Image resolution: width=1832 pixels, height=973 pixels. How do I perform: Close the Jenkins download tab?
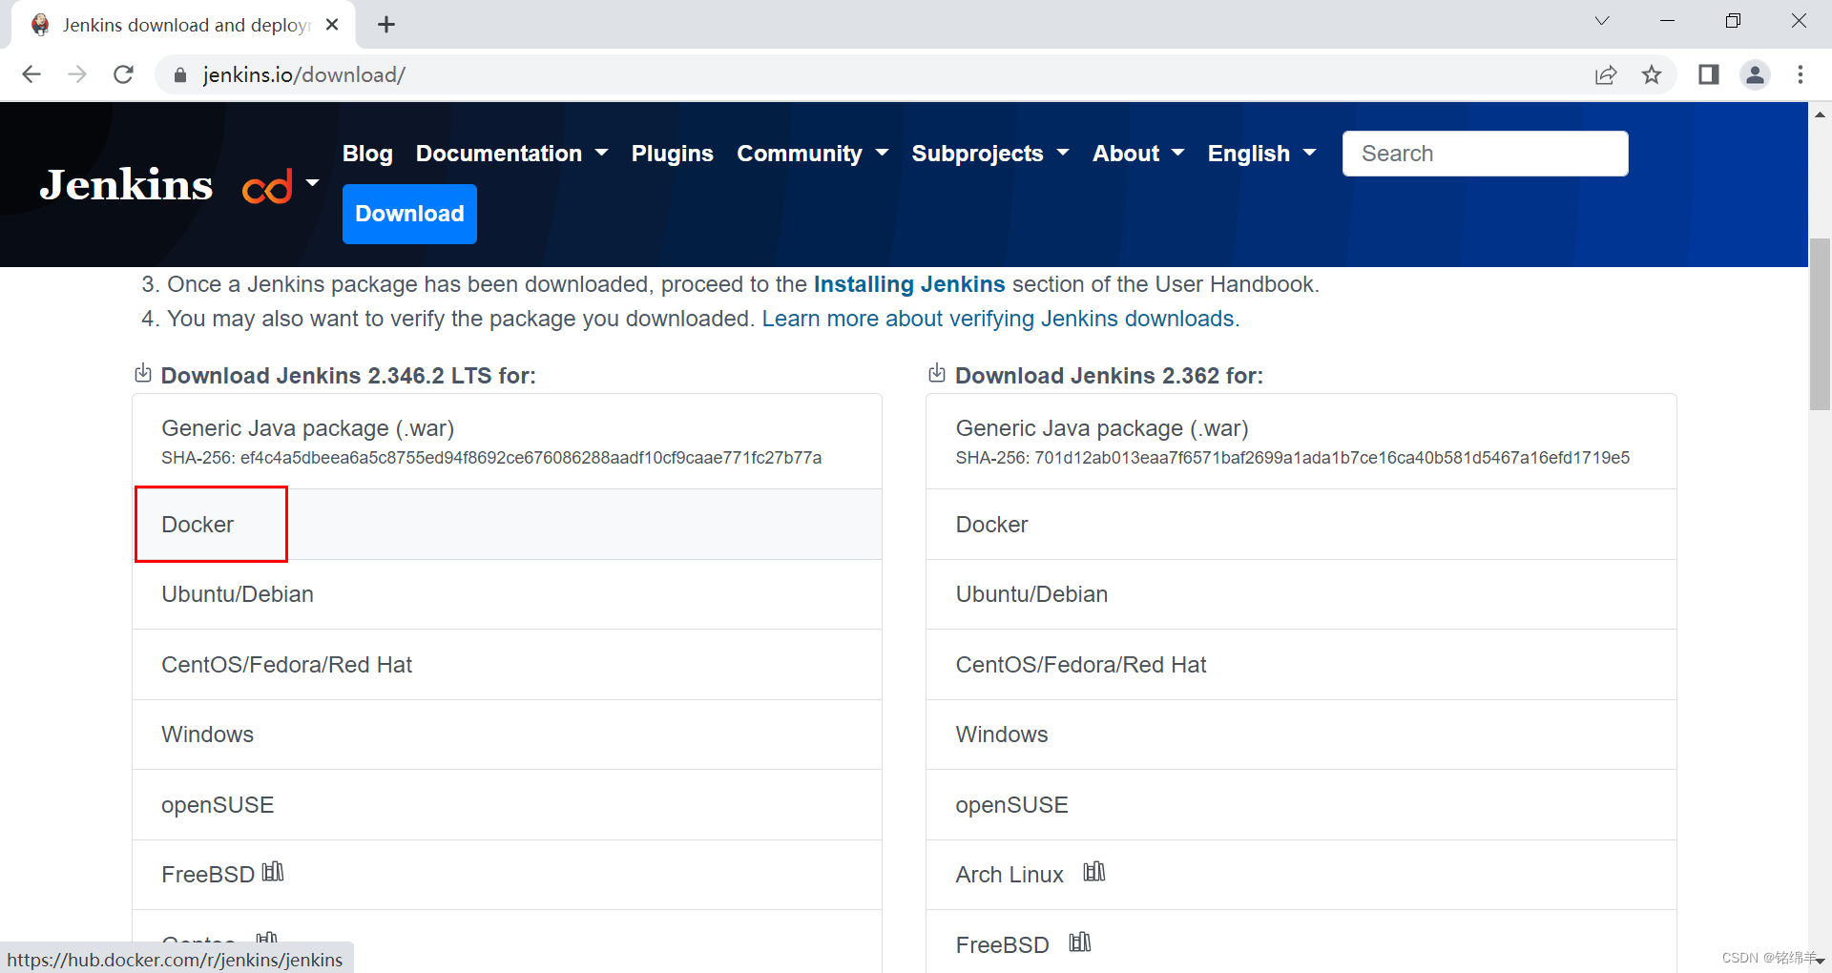click(332, 25)
